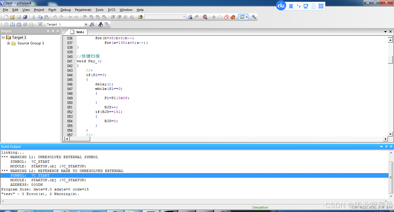Open the Project panel options arrow

click(48, 31)
